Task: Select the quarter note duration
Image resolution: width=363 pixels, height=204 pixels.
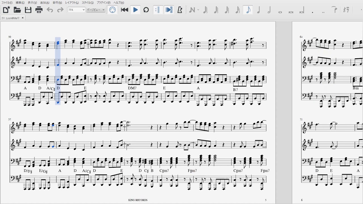Action: tap(259, 10)
